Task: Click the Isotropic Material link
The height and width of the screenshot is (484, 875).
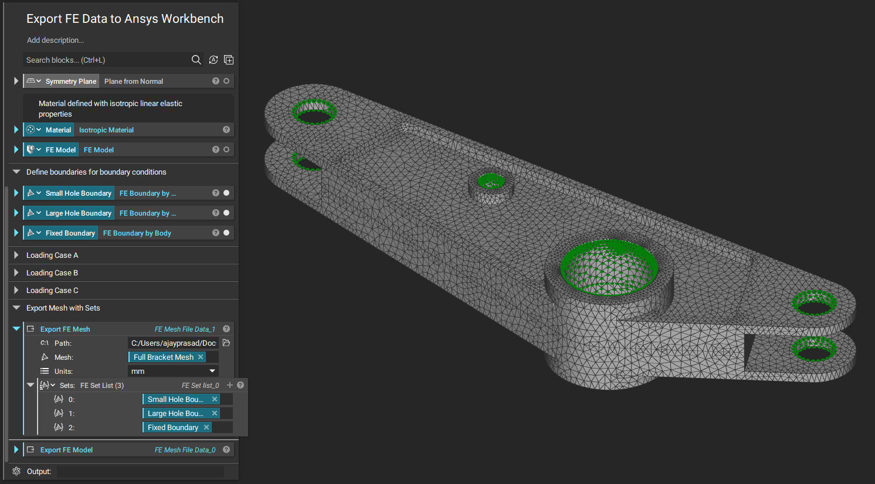Action: (x=106, y=130)
